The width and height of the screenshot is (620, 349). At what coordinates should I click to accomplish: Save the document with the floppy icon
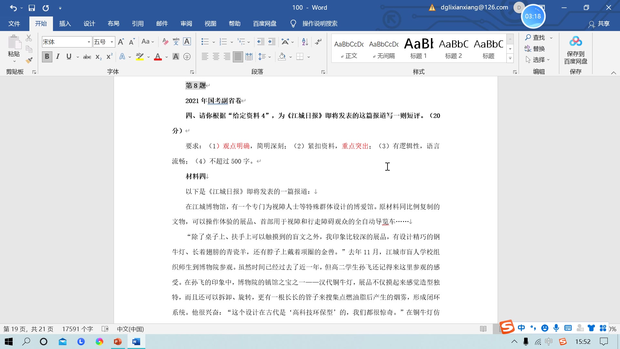tap(32, 8)
